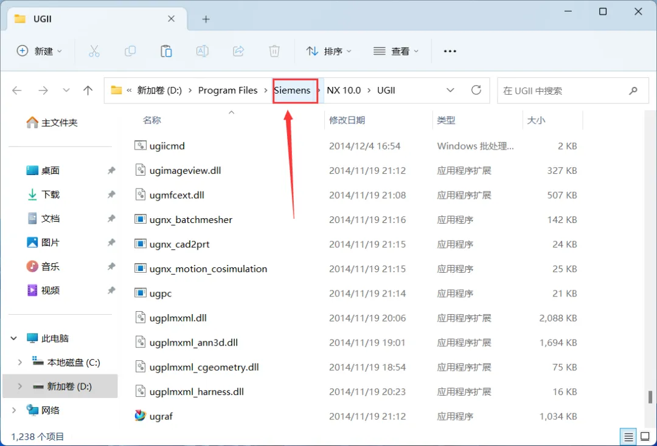The width and height of the screenshot is (657, 446).
Task: Switch to details view button
Action: point(628,437)
